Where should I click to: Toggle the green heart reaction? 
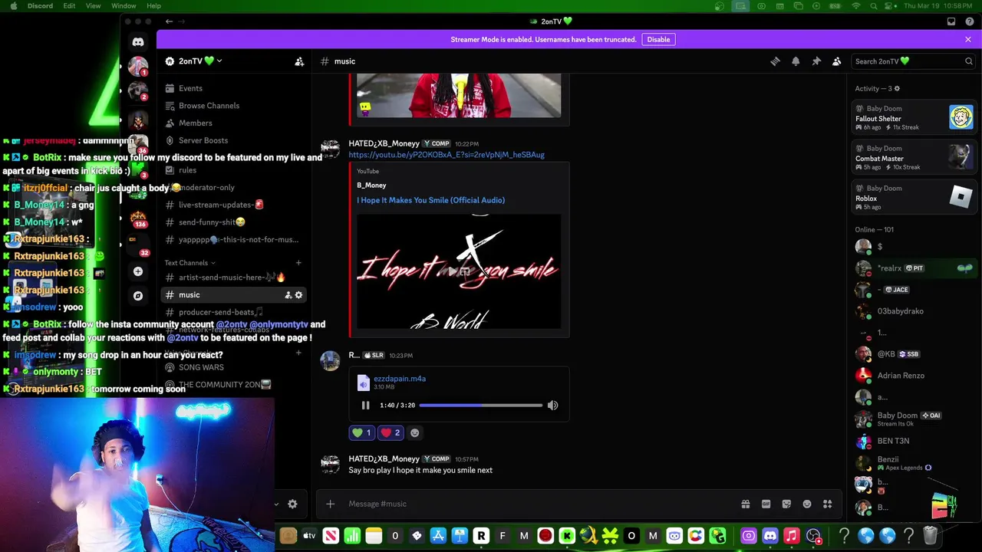click(x=362, y=432)
